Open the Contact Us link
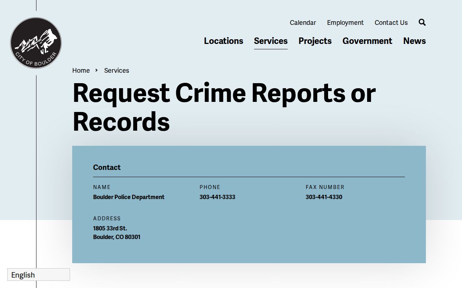 391,23
